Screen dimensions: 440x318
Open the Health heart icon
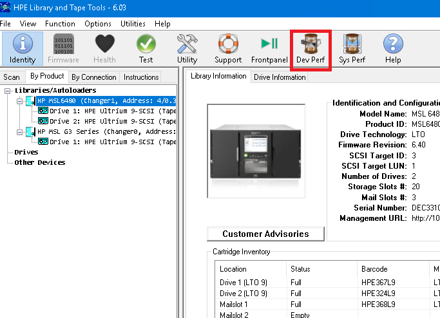(104, 48)
